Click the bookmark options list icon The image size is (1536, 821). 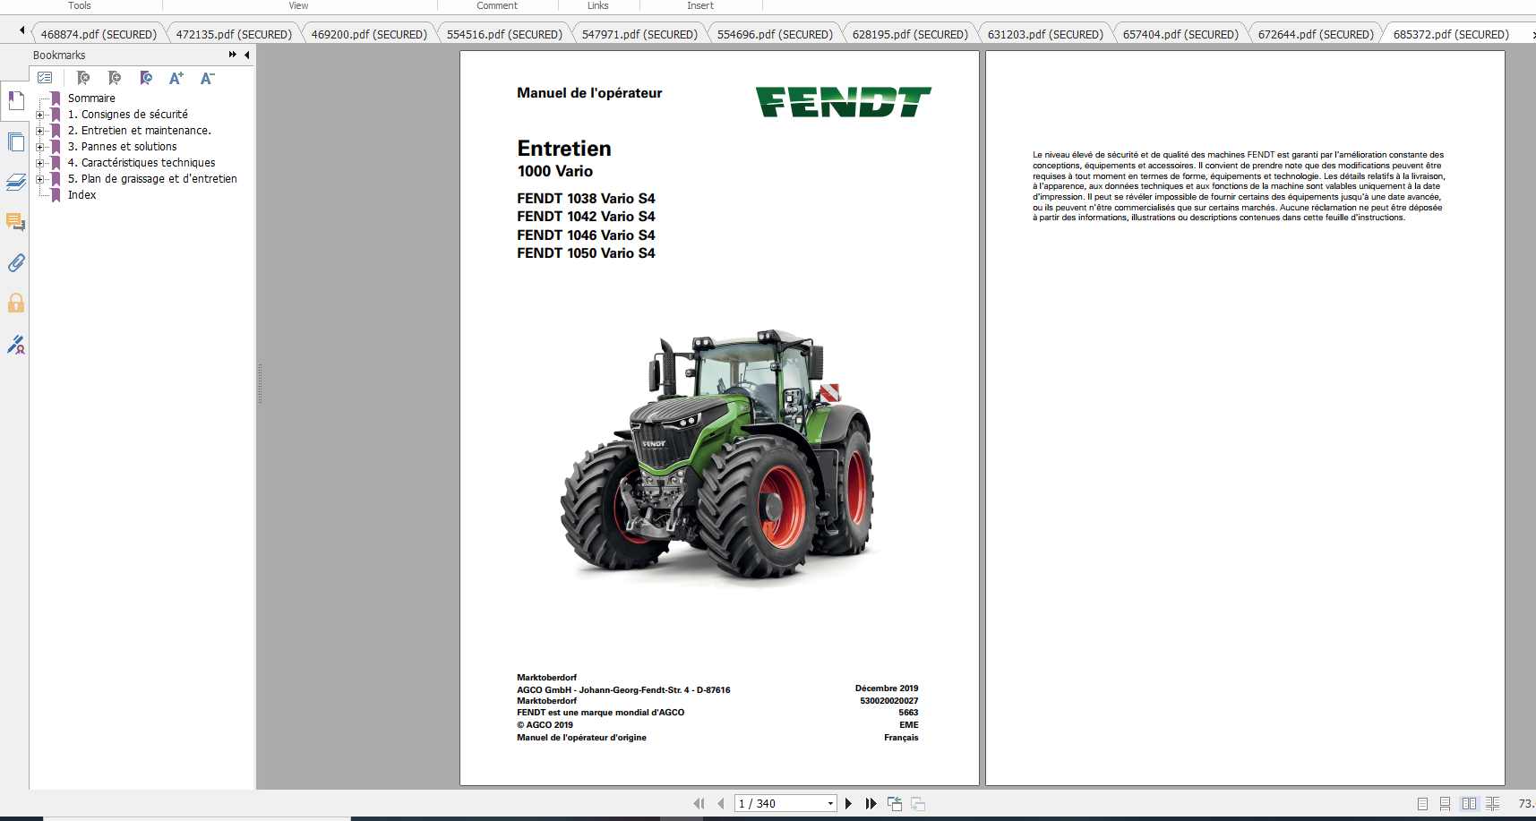pos(45,78)
